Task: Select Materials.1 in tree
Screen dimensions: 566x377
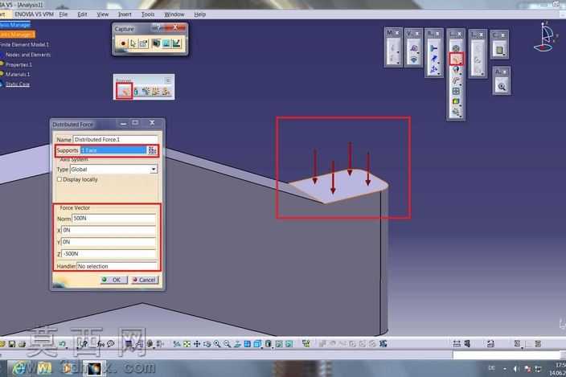Action: (x=18, y=74)
